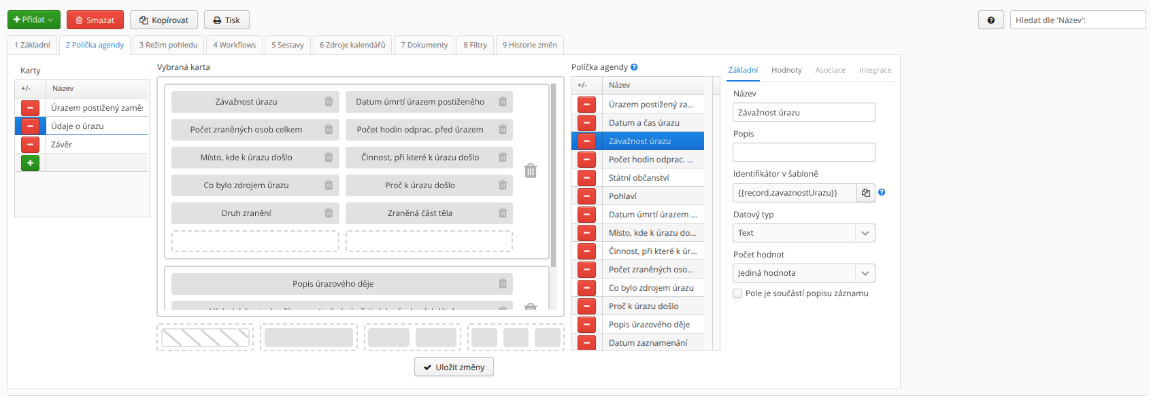Select the striped layout template thumbnail
The height and width of the screenshot is (396, 1151).
(205, 338)
